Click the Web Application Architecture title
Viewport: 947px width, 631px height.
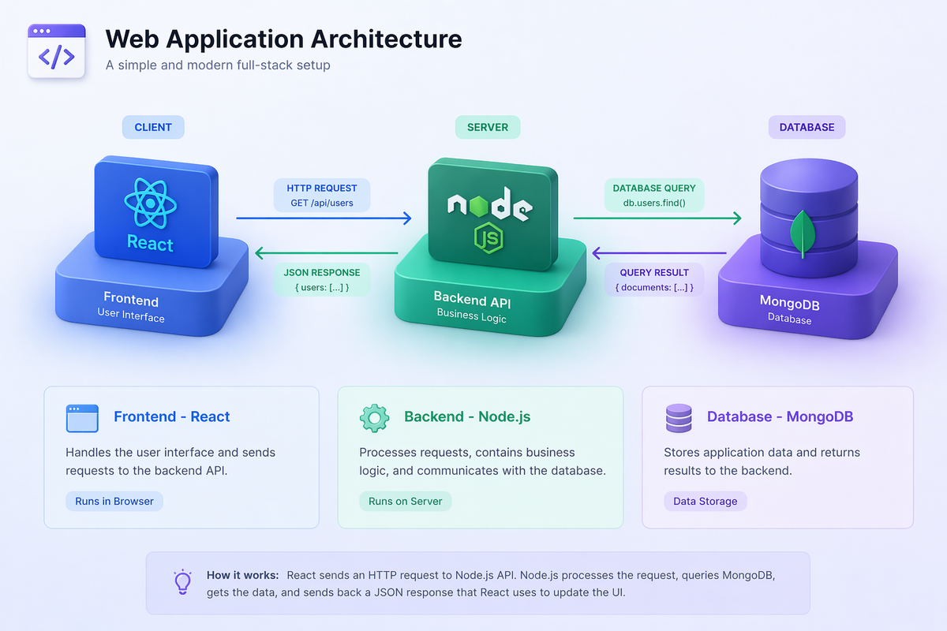(283, 39)
